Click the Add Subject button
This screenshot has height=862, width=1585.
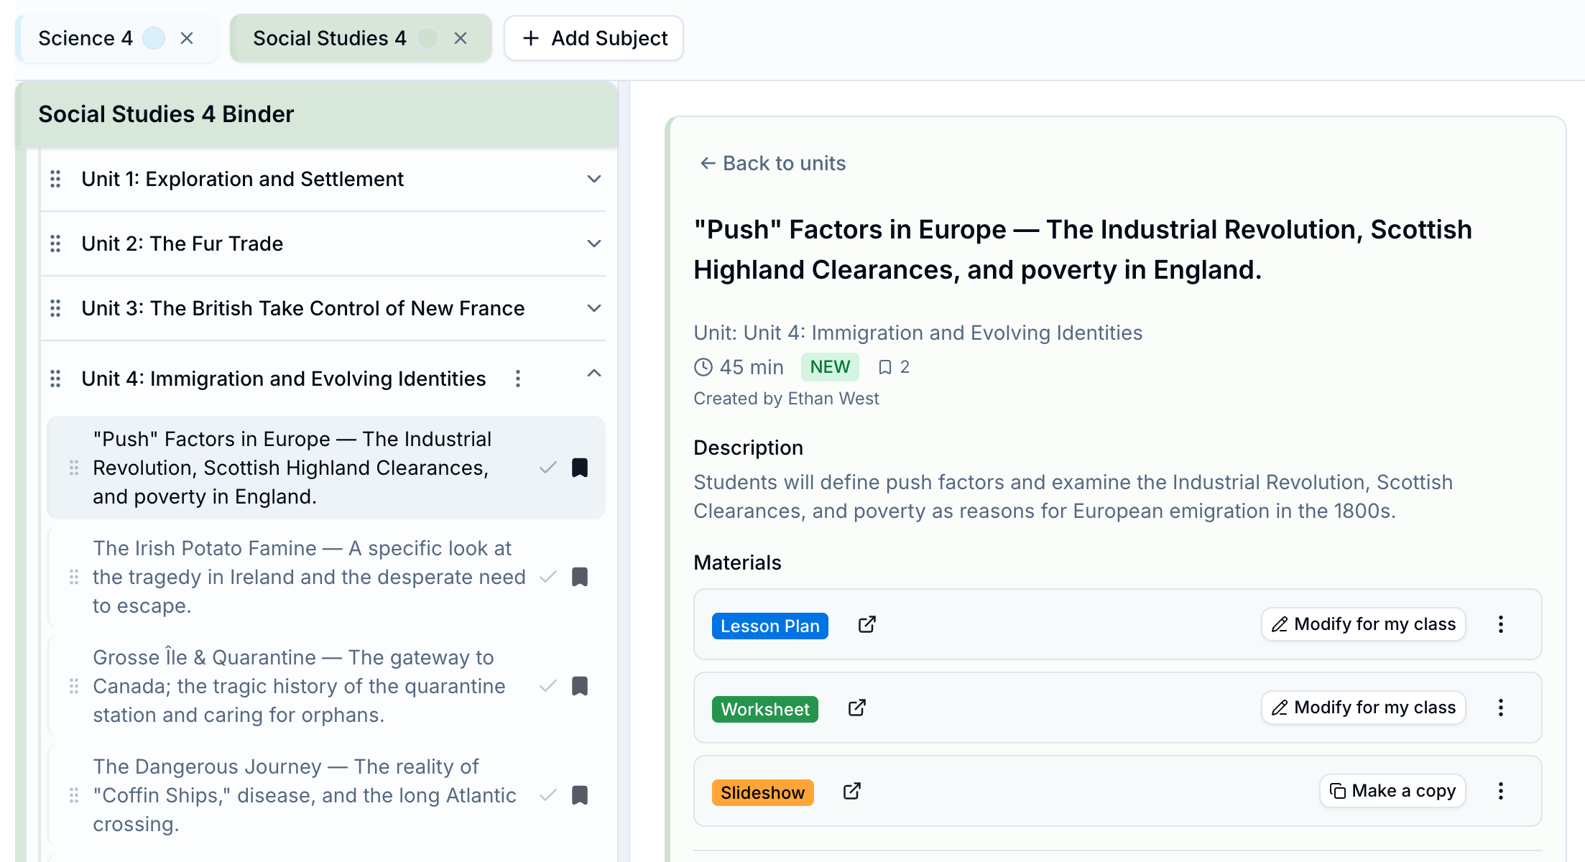pos(594,38)
